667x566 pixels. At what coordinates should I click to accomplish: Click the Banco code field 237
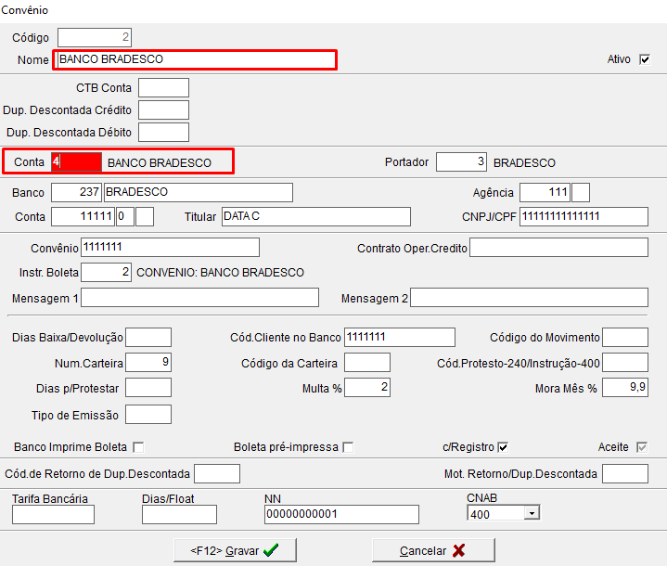coord(77,192)
